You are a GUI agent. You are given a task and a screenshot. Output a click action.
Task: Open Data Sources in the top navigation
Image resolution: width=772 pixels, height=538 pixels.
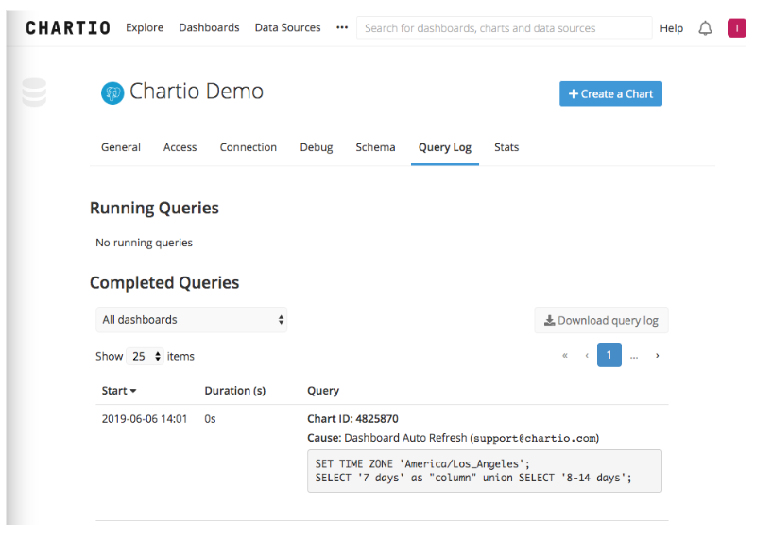[287, 27]
